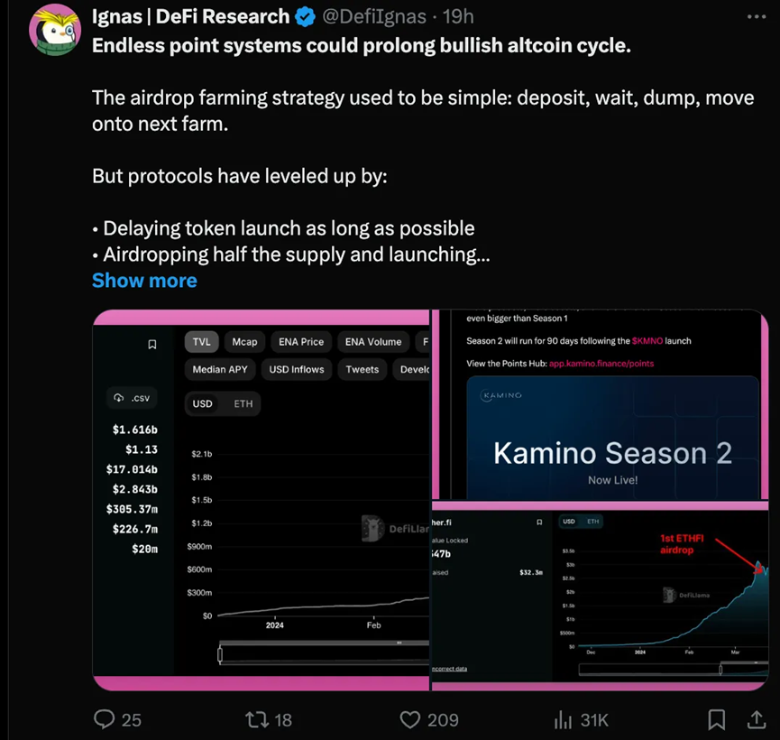Click the ENA Price chip

point(301,342)
